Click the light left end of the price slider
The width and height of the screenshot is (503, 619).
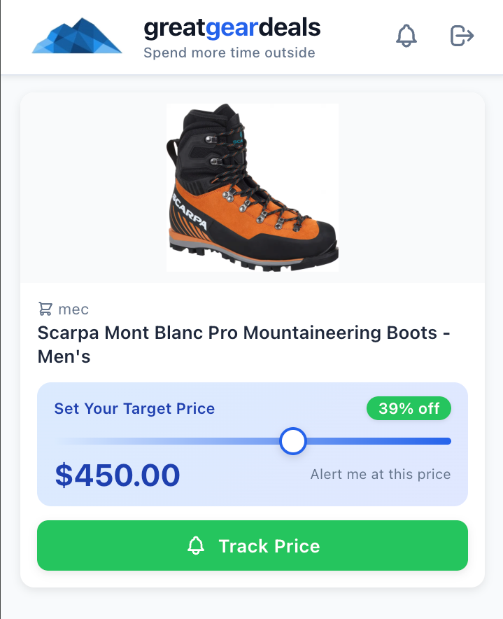pos(66,441)
